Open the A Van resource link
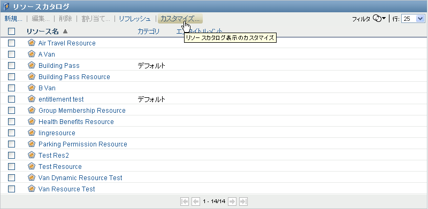428x209 pixels. (47, 55)
